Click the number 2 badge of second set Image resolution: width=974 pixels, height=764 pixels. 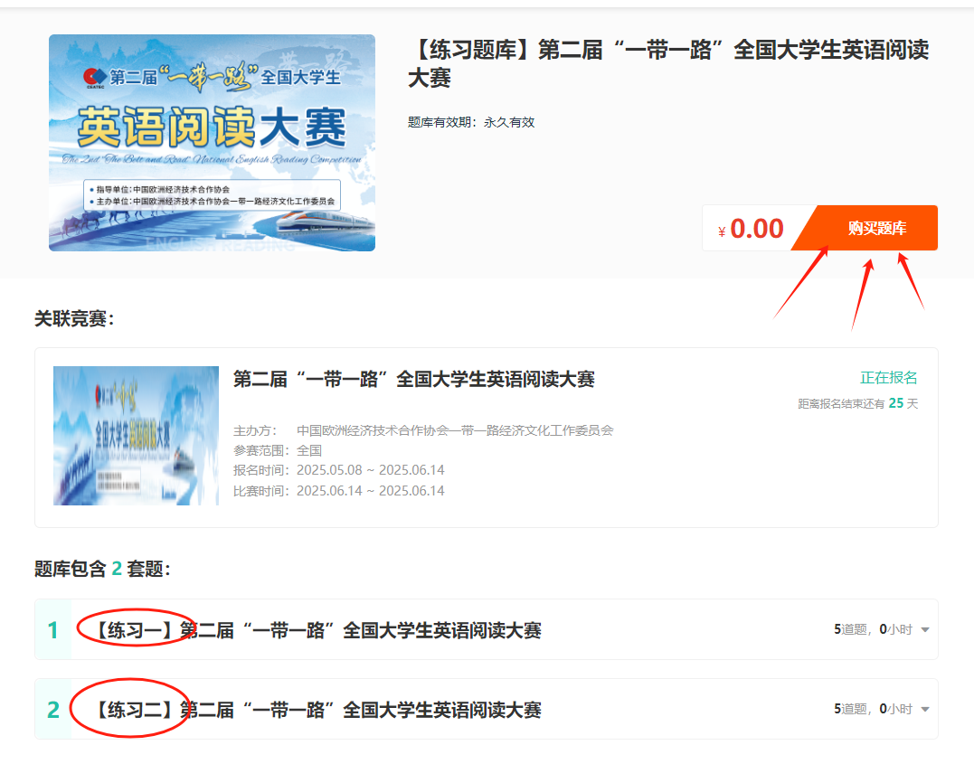(x=53, y=710)
